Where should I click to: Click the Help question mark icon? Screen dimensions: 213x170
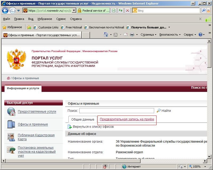pyautogui.click(x=200, y=35)
